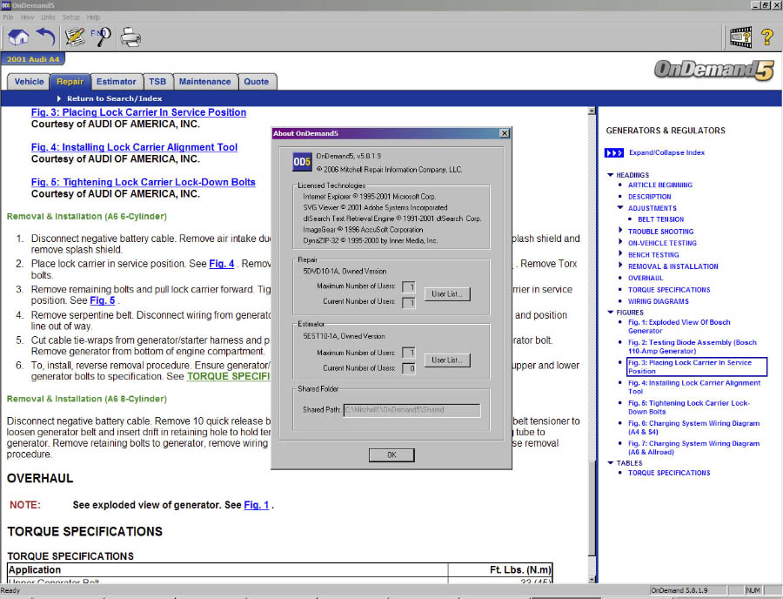Open the View menu
Viewport: 783px width, 599px height.
(27, 17)
